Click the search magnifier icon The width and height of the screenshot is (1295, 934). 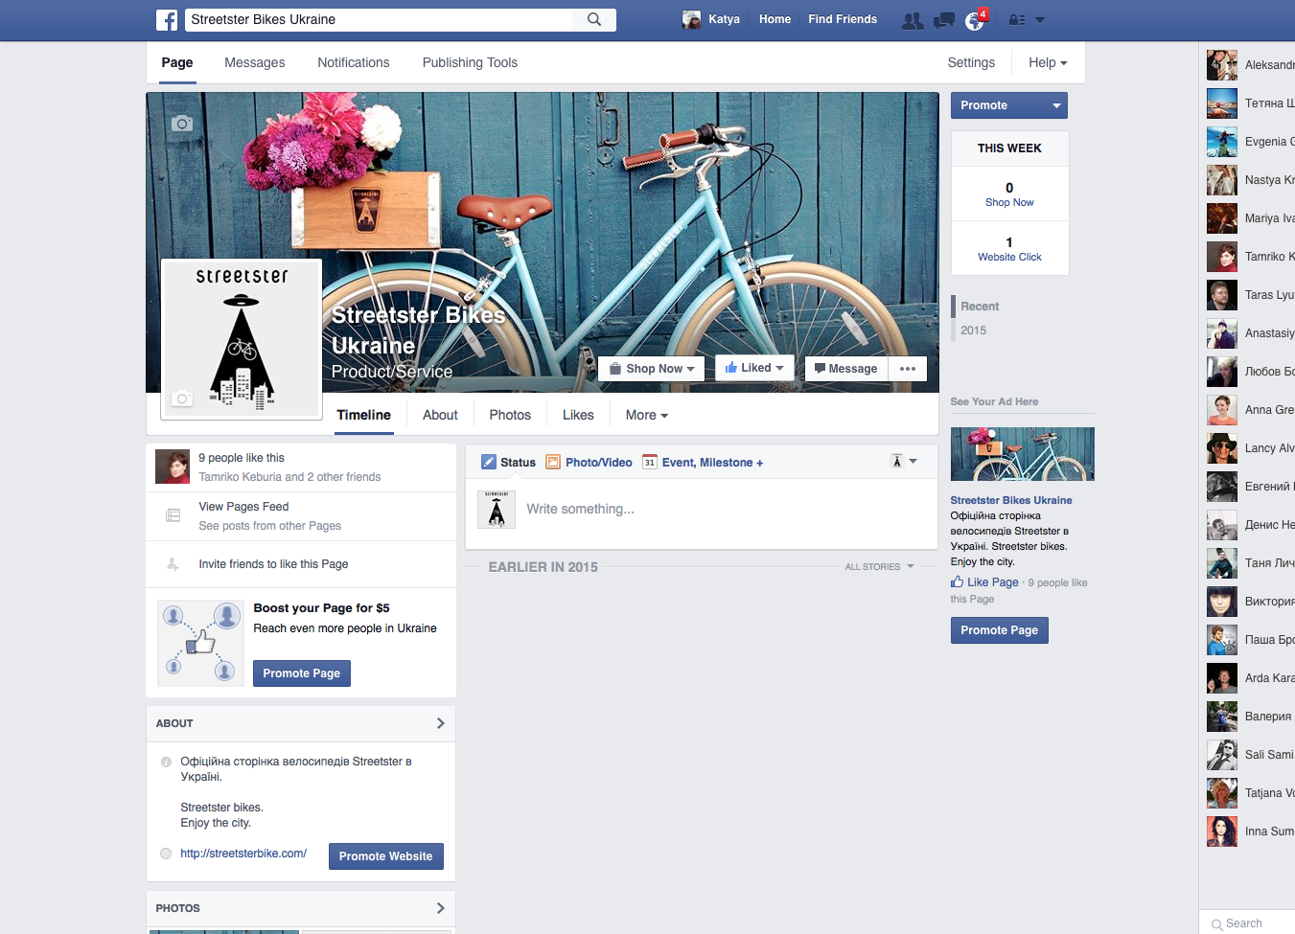point(594,19)
